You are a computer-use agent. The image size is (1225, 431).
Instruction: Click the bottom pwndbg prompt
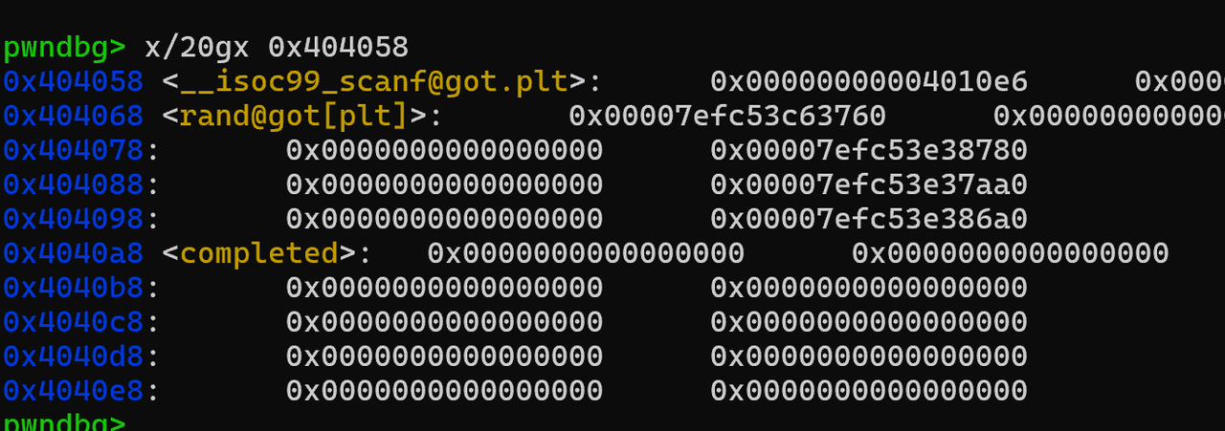pyautogui.click(x=64, y=423)
